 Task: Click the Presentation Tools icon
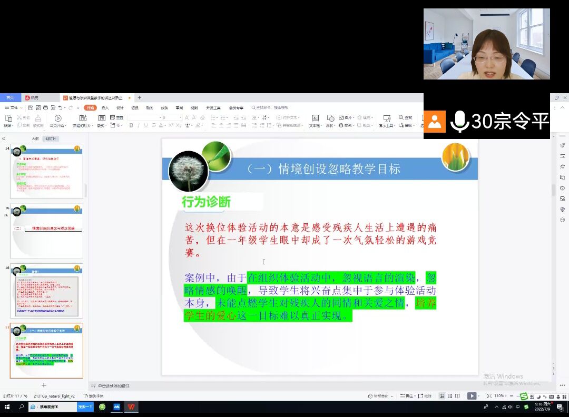387,119
